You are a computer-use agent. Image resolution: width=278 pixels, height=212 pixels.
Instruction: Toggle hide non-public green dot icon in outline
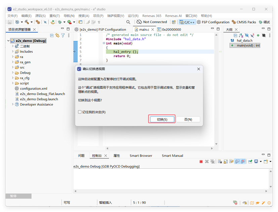pos(258,36)
